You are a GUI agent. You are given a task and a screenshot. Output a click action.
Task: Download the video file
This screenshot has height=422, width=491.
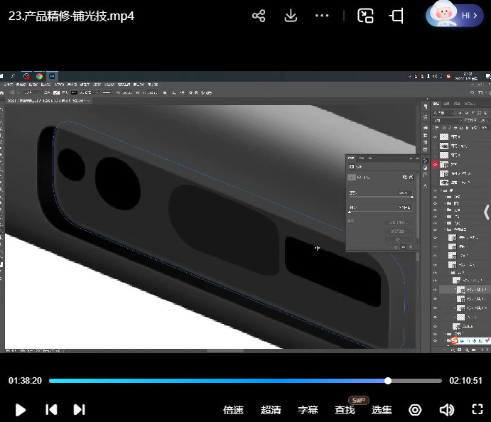point(290,16)
